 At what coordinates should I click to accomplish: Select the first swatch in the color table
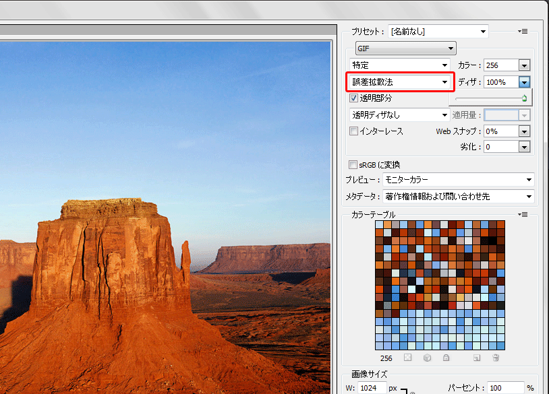point(379,224)
